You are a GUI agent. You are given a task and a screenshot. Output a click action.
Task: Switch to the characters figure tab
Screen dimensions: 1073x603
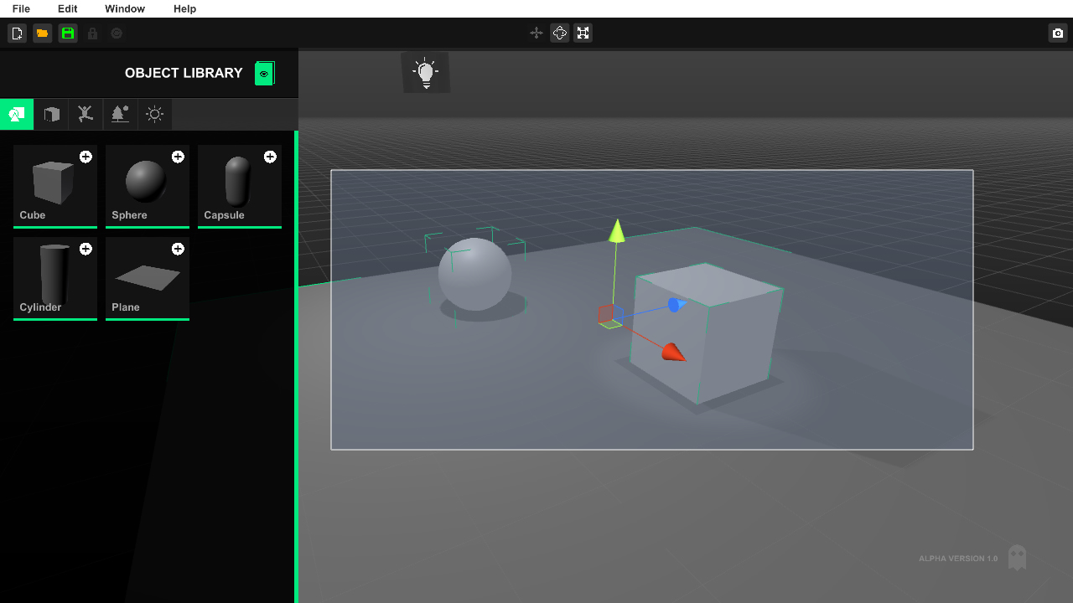coord(86,114)
